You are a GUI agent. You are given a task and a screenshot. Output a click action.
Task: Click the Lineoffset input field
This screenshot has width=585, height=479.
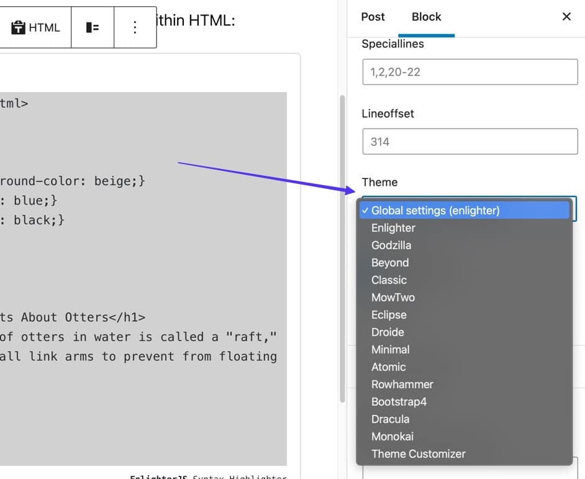pos(469,142)
